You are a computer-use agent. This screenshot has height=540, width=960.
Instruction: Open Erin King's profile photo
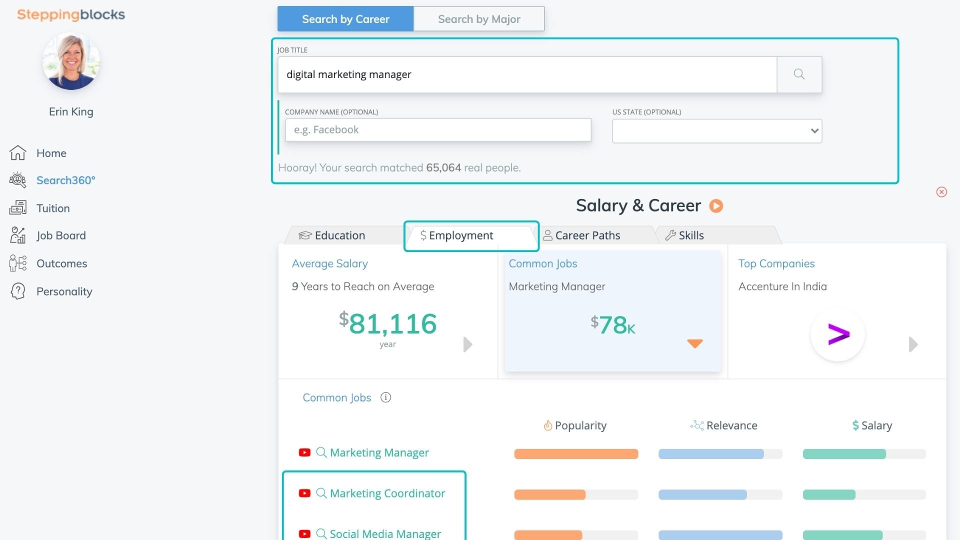71,61
